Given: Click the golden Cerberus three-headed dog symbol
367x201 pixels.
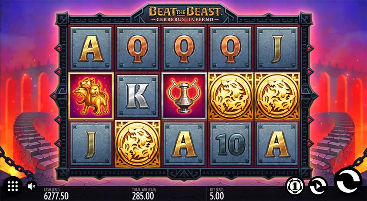Looking at the screenshot, I should tap(91, 96).
